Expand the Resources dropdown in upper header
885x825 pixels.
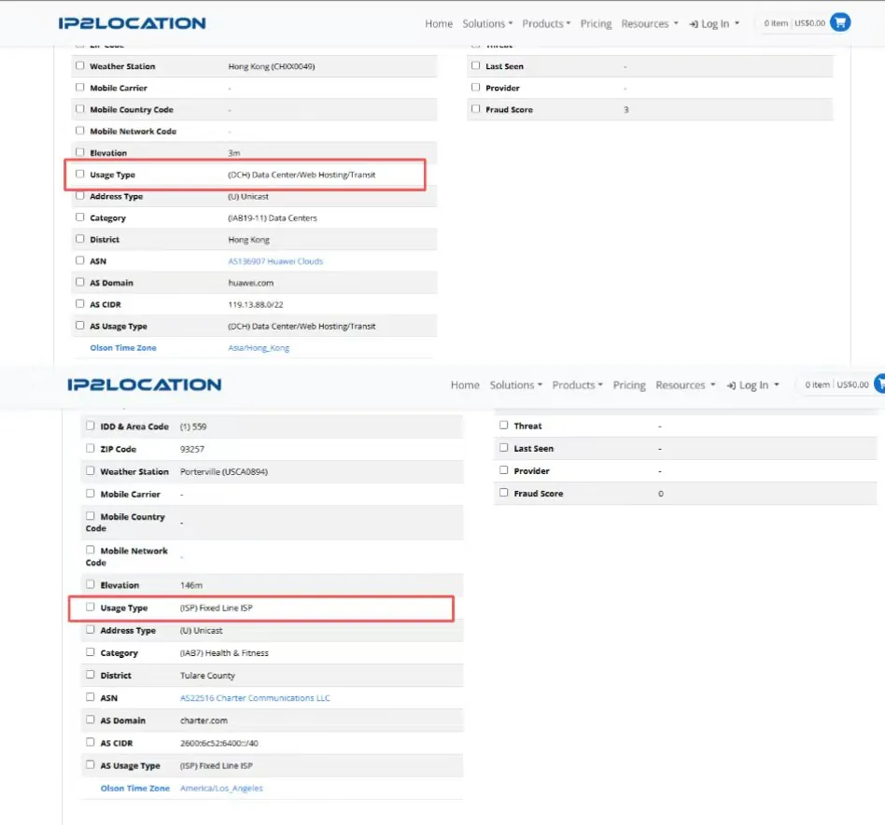[649, 24]
